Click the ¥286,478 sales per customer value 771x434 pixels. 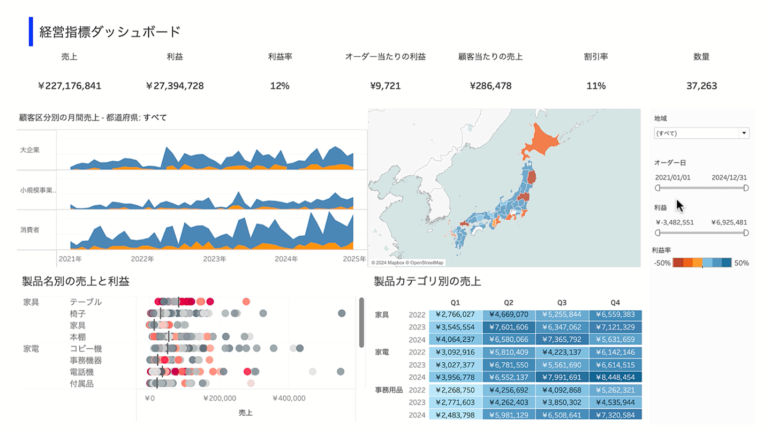[490, 86]
